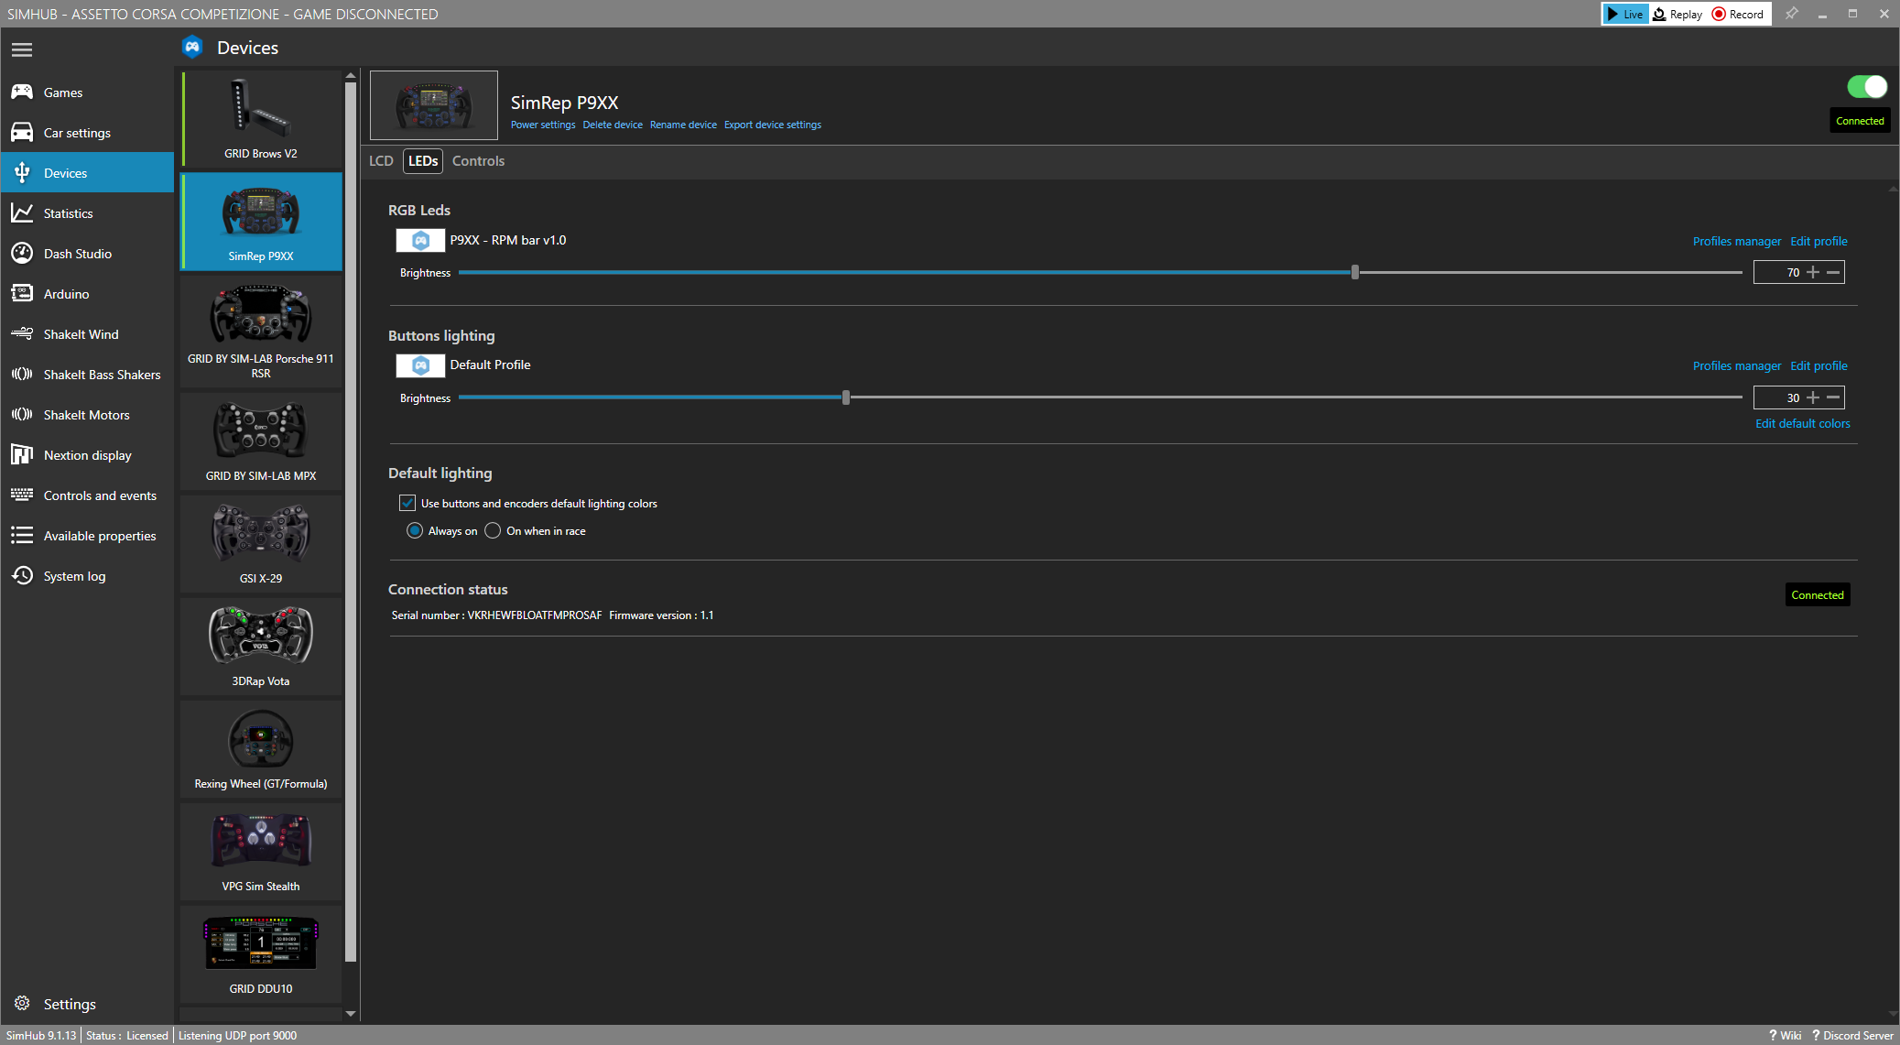Click the ShakeIt Bass Shakers icon
Image resolution: width=1900 pixels, height=1045 pixels.
coord(22,374)
